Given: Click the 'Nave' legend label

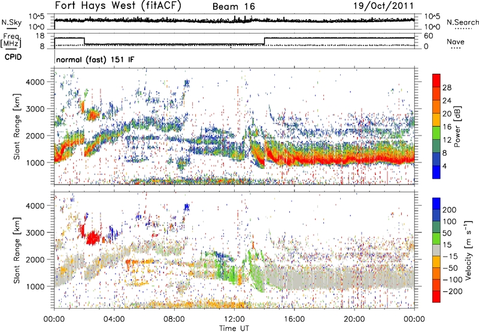Looking at the screenshot, I should tap(456, 41).
